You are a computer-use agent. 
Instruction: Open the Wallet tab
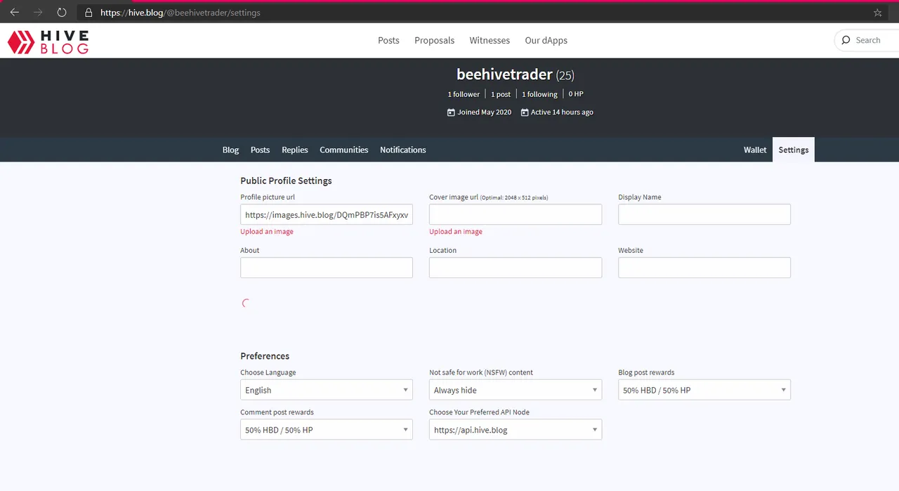pyautogui.click(x=755, y=150)
